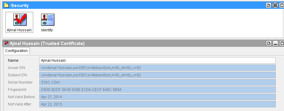284x111 pixels.
Task: Click the document icon in Trusted Certificate header
Action: [x=269, y=43]
